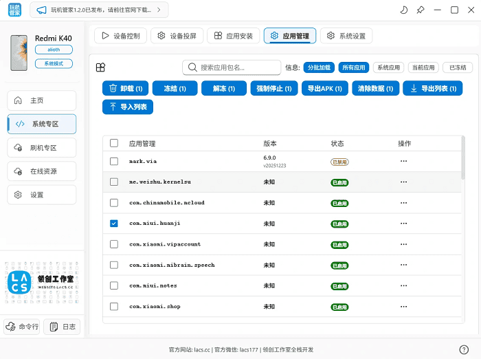The image size is (481, 359).
Task: Check the mark.via row checkbox
Action: [114, 161]
